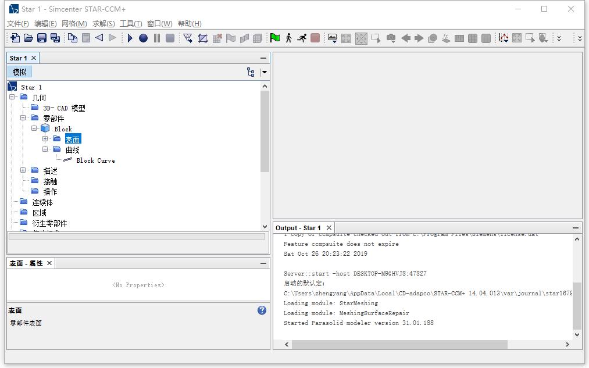This screenshot has height=368, width=589.
Task: Stop the solver with red square
Action: [315, 38]
